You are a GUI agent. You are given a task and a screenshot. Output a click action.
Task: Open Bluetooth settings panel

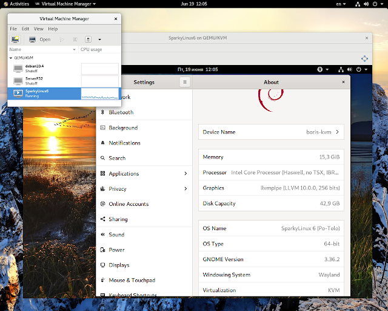144,112
